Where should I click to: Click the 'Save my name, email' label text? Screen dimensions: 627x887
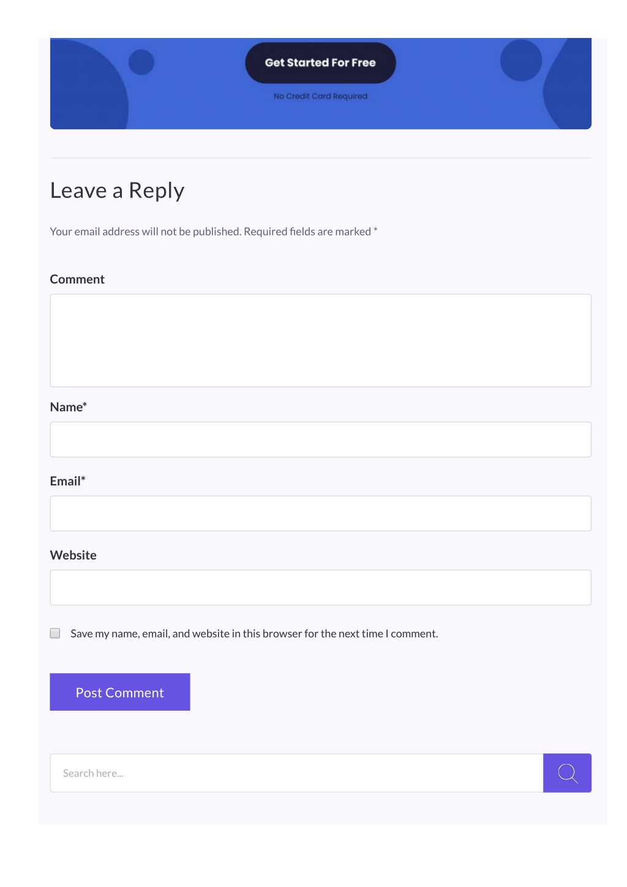254,634
